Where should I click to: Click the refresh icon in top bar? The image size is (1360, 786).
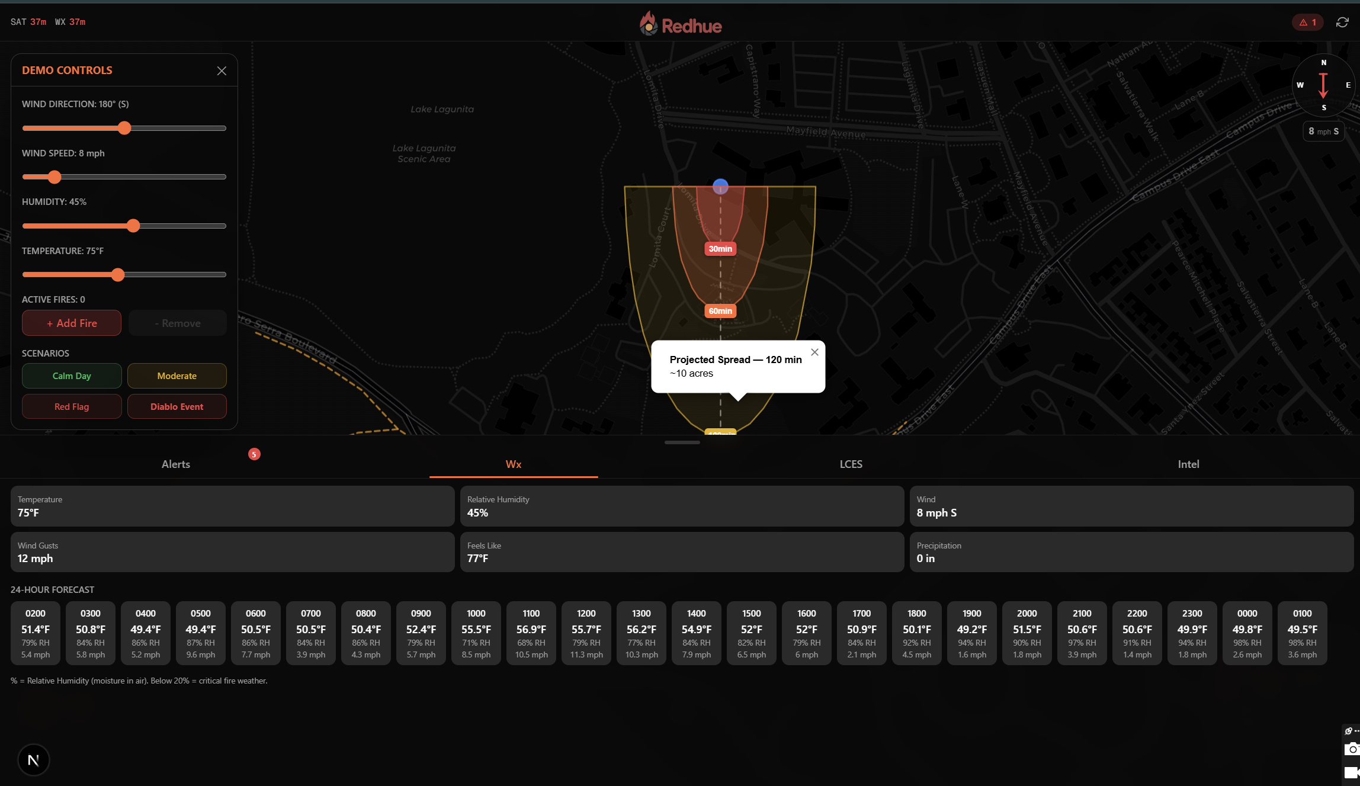click(x=1342, y=23)
